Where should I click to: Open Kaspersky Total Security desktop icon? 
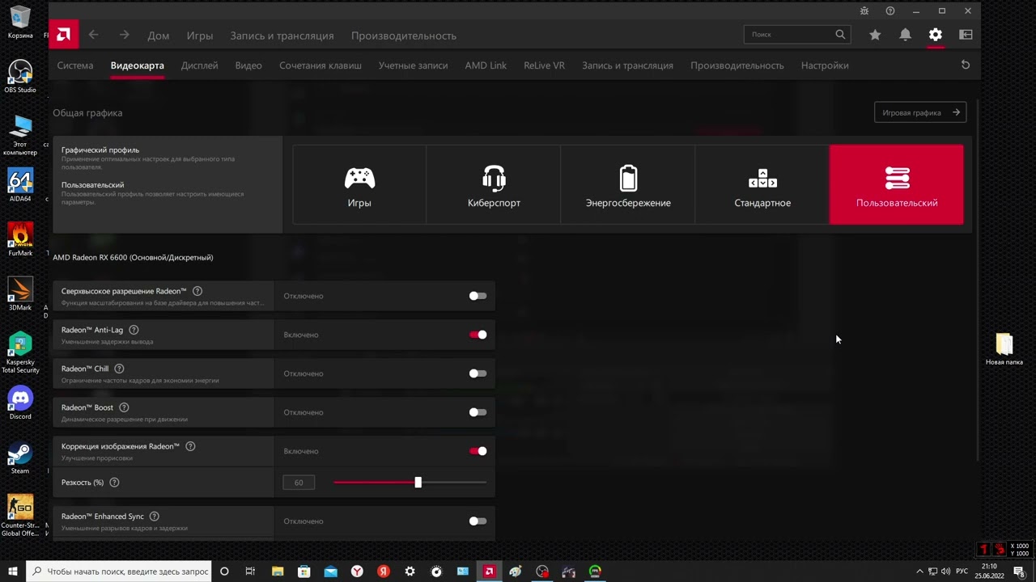pos(20,352)
